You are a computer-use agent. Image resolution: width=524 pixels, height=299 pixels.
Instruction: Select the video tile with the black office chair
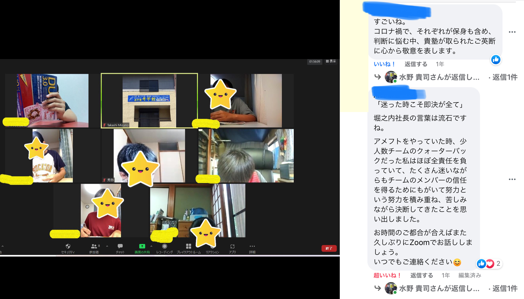point(246,156)
